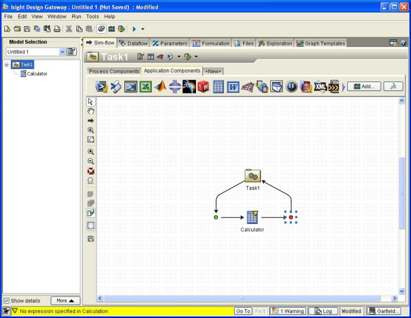The image size is (411, 318).
Task: Click the Go To button
Action: (x=243, y=311)
